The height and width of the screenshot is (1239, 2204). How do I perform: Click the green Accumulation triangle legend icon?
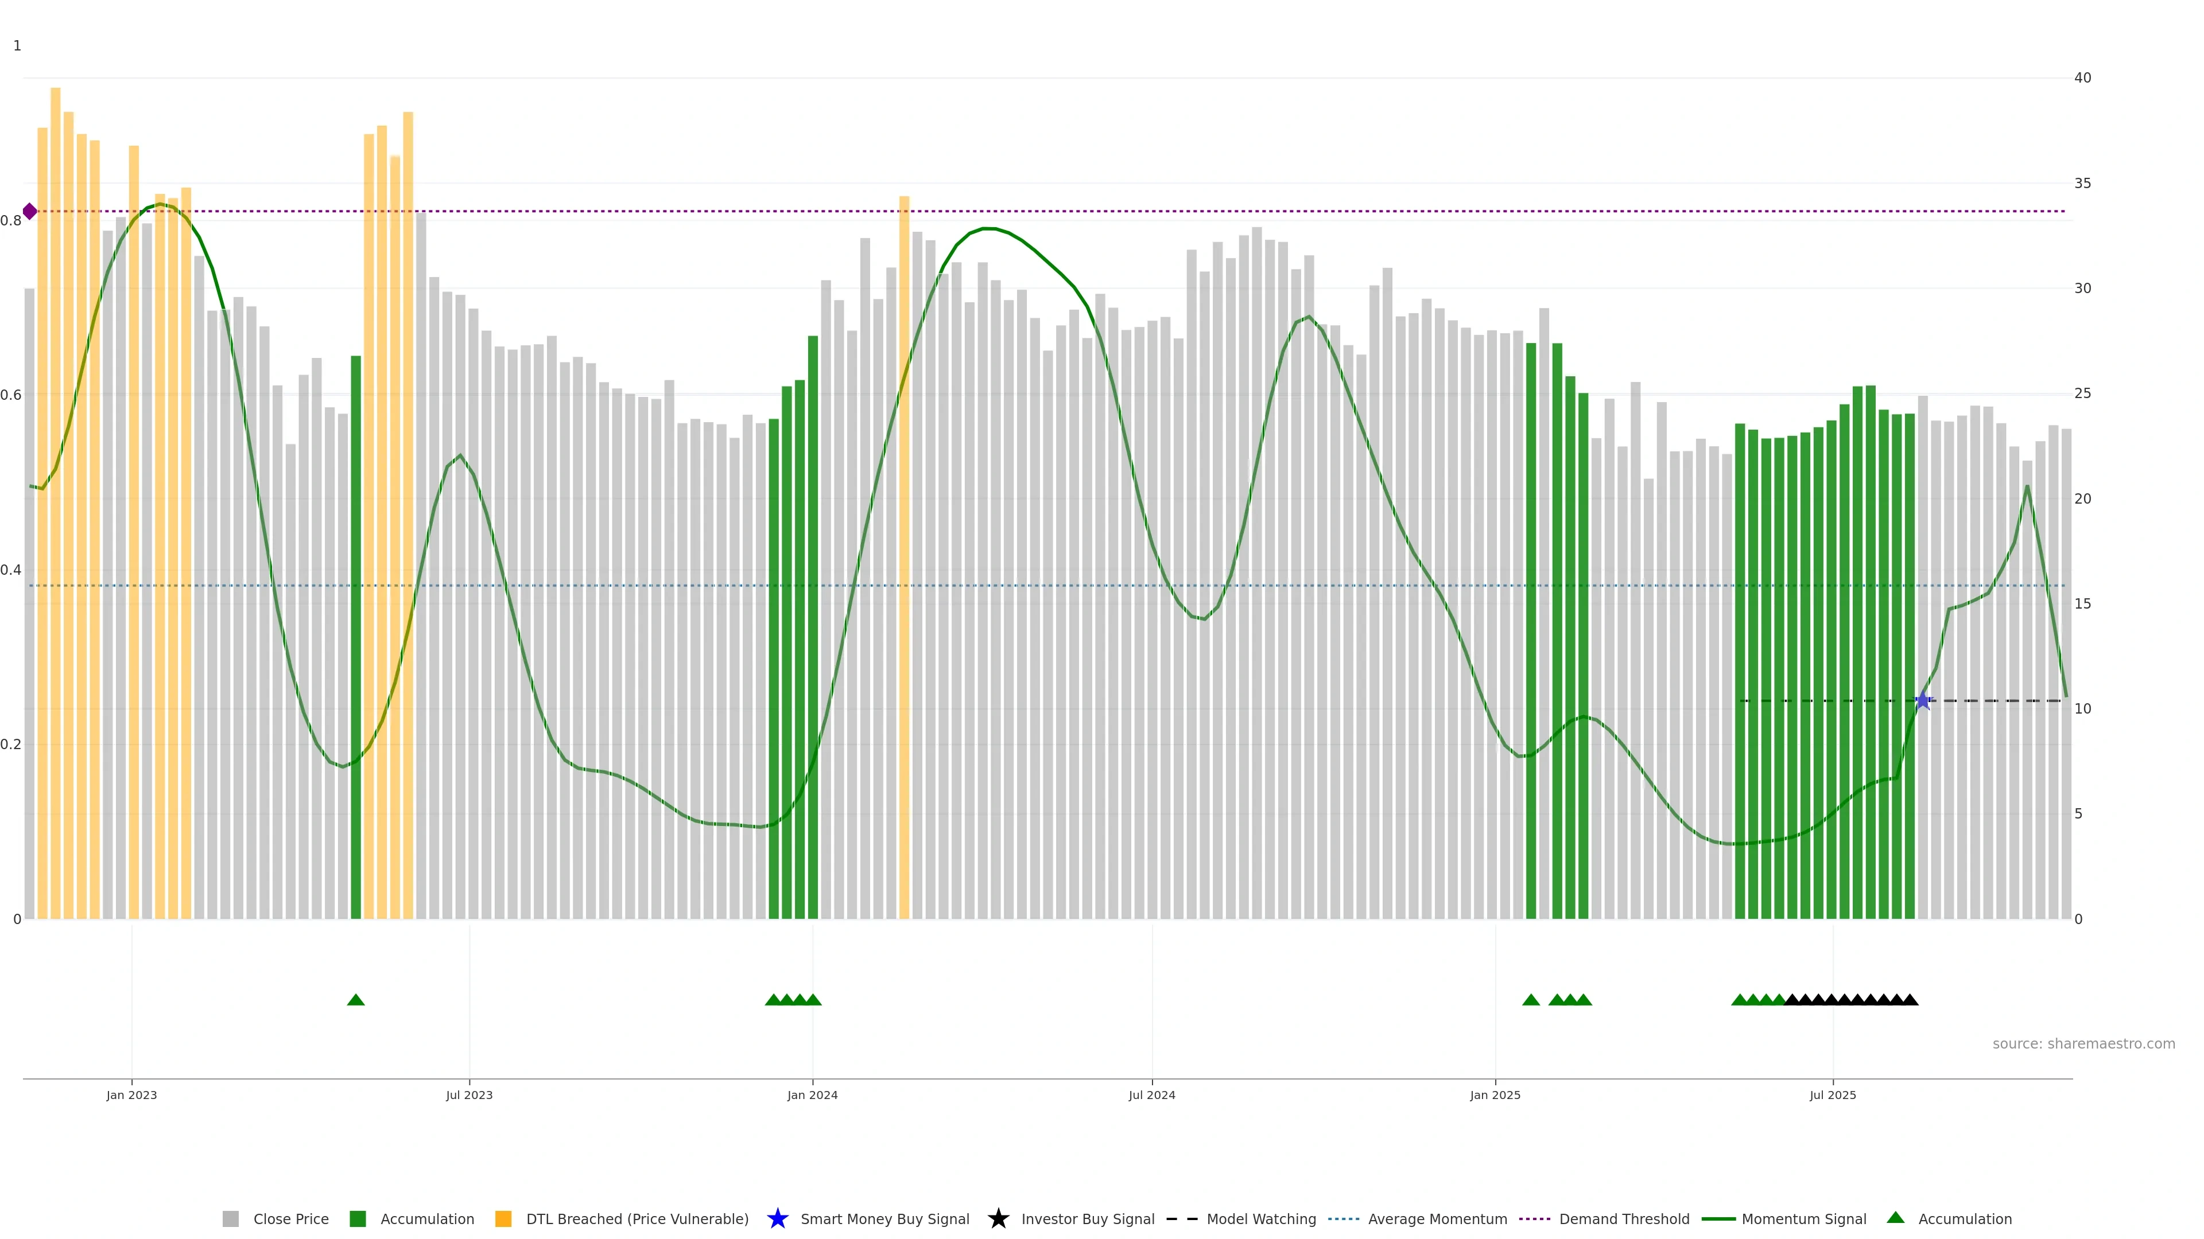(x=1895, y=1218)
